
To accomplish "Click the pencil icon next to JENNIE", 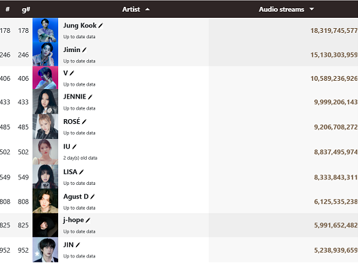I will click(90, 97).
